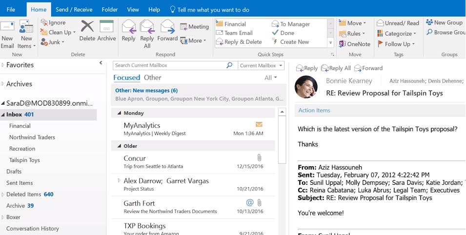The image size is (466, 235).
Task: Open the Help tab
Action: pos(154,9)
